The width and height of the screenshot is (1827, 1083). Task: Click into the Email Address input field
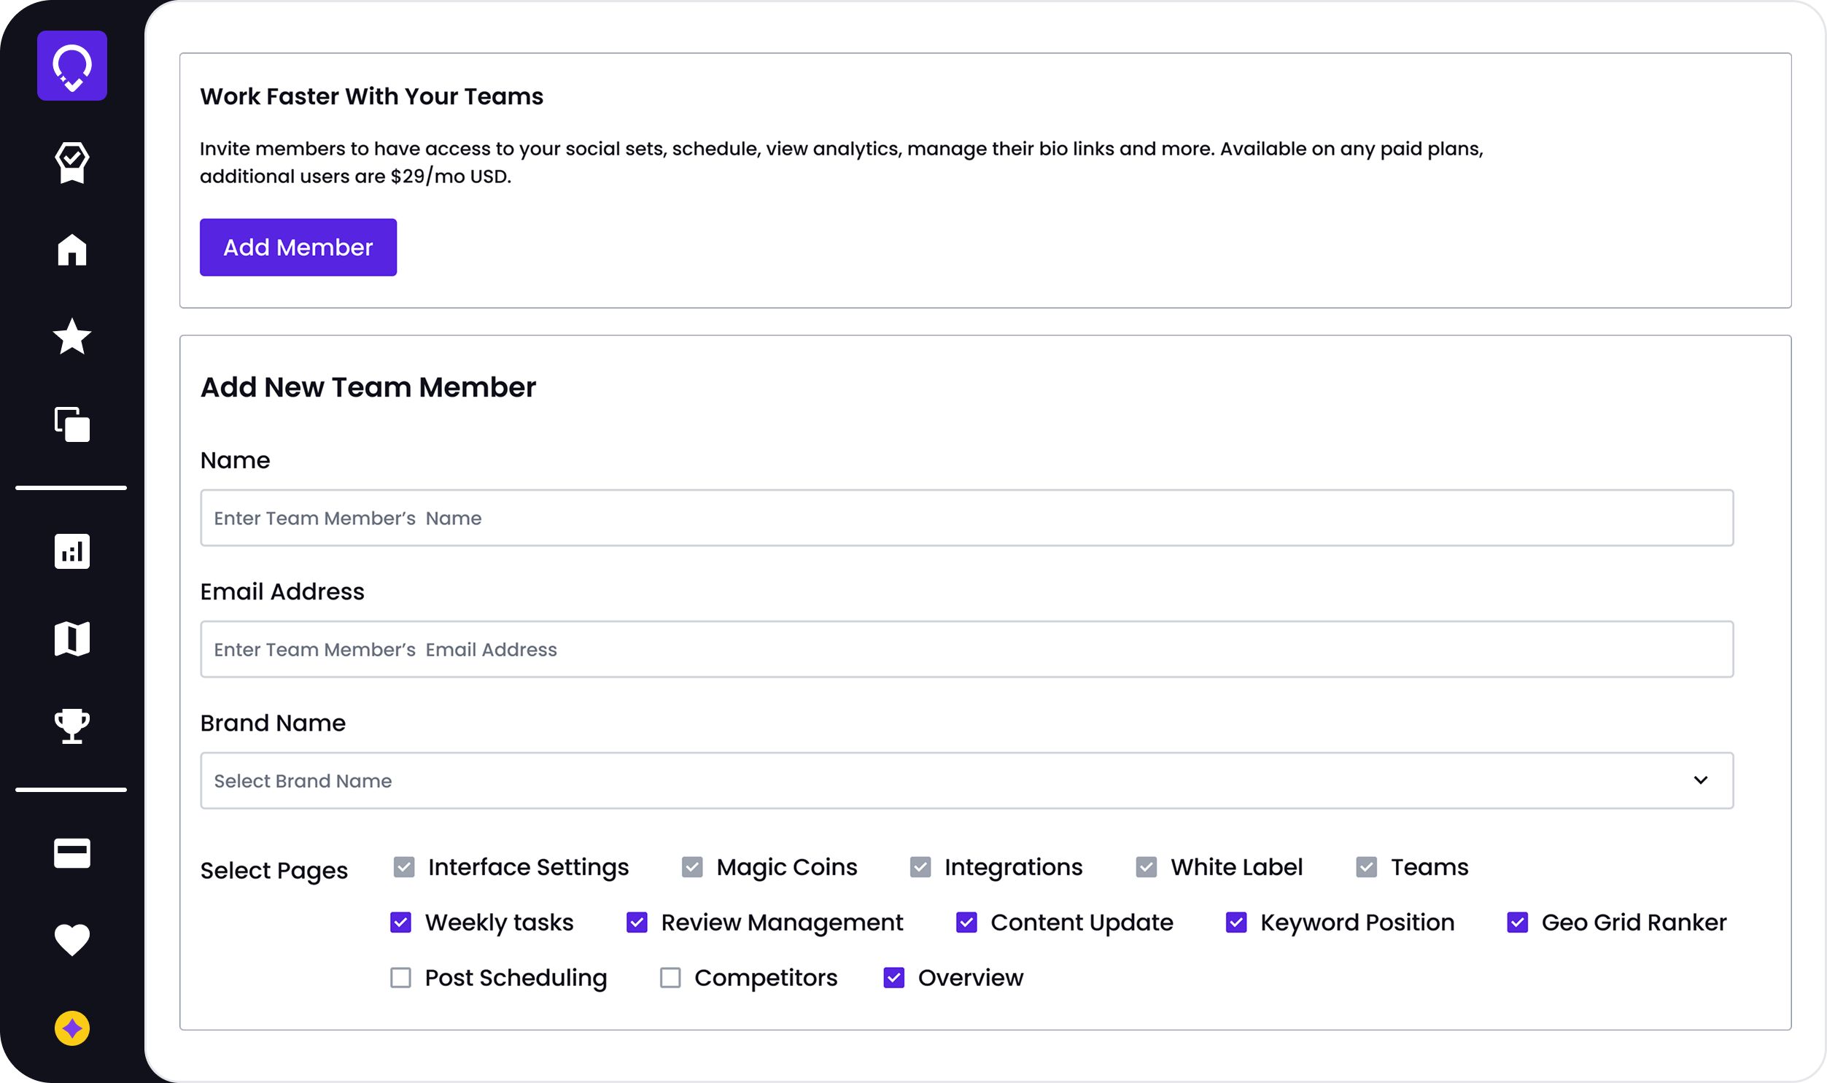(x=967, y=649)
